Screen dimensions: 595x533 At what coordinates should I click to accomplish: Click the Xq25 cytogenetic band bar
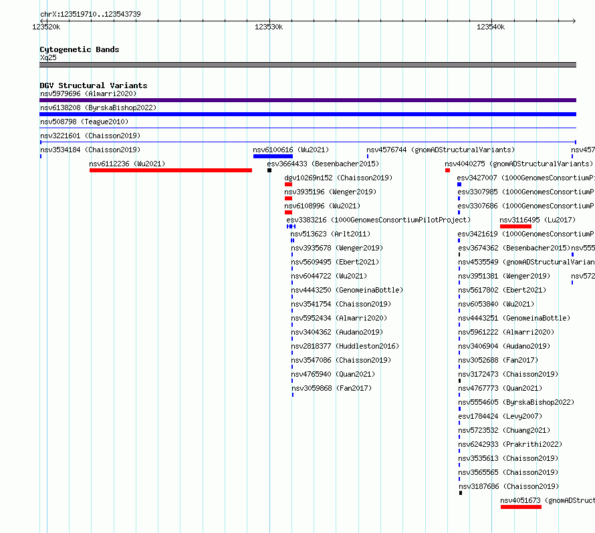pyautogui.click(x=308, y=65)
